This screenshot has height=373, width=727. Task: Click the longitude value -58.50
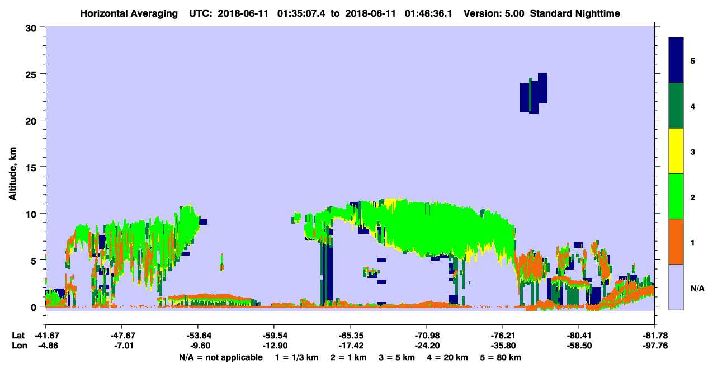pos(578,346)
